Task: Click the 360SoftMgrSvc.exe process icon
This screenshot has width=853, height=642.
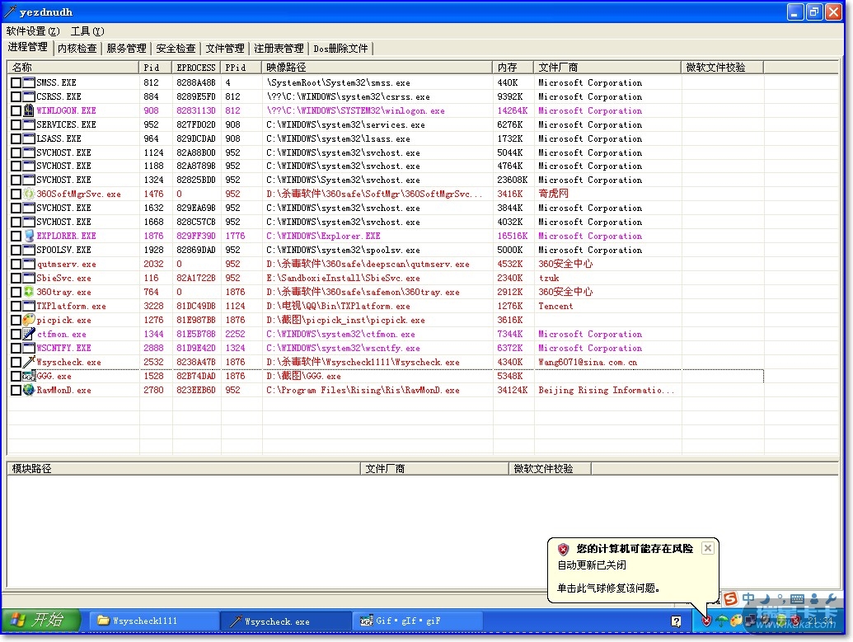Action: (29, 194)
